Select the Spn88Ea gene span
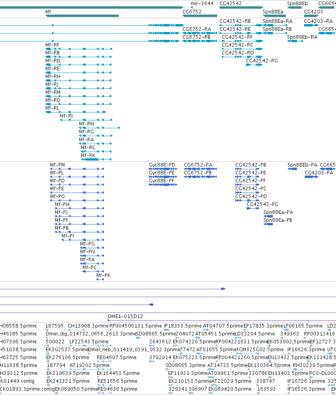The width and height of the screenshot is (336, 395). [274, 16]
